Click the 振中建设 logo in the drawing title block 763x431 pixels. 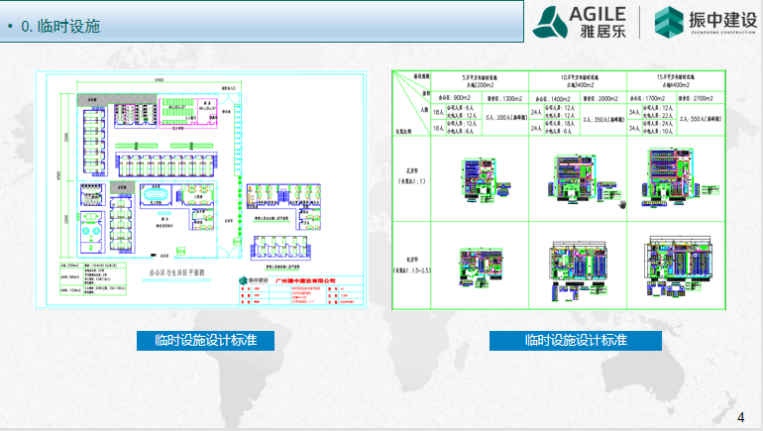click(254, 280)
